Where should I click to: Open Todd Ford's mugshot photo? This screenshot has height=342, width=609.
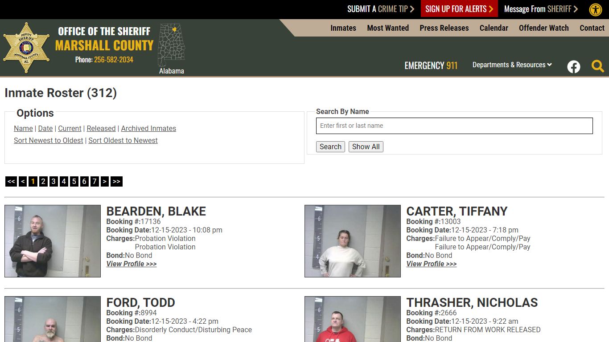(53, 319)
